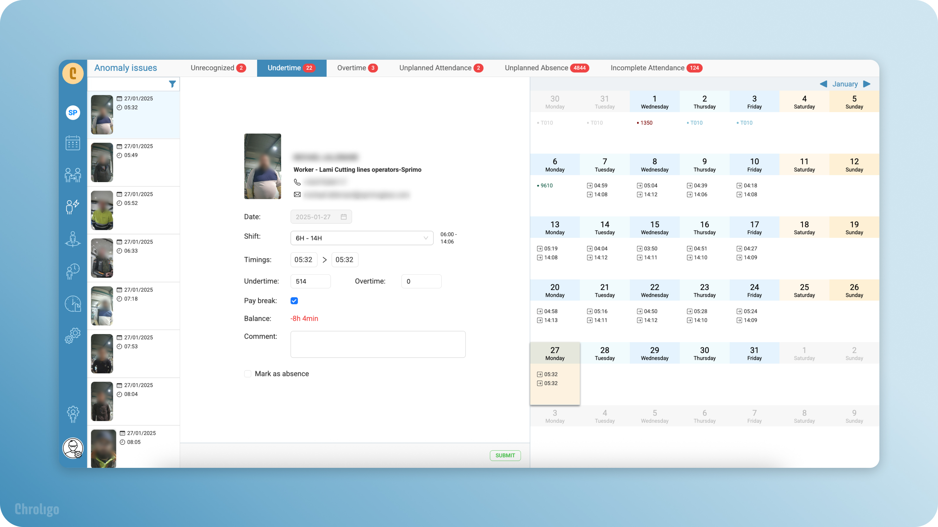
Task: Click 05:28 clock-in on Thursday 23
Action: (697, 312)
